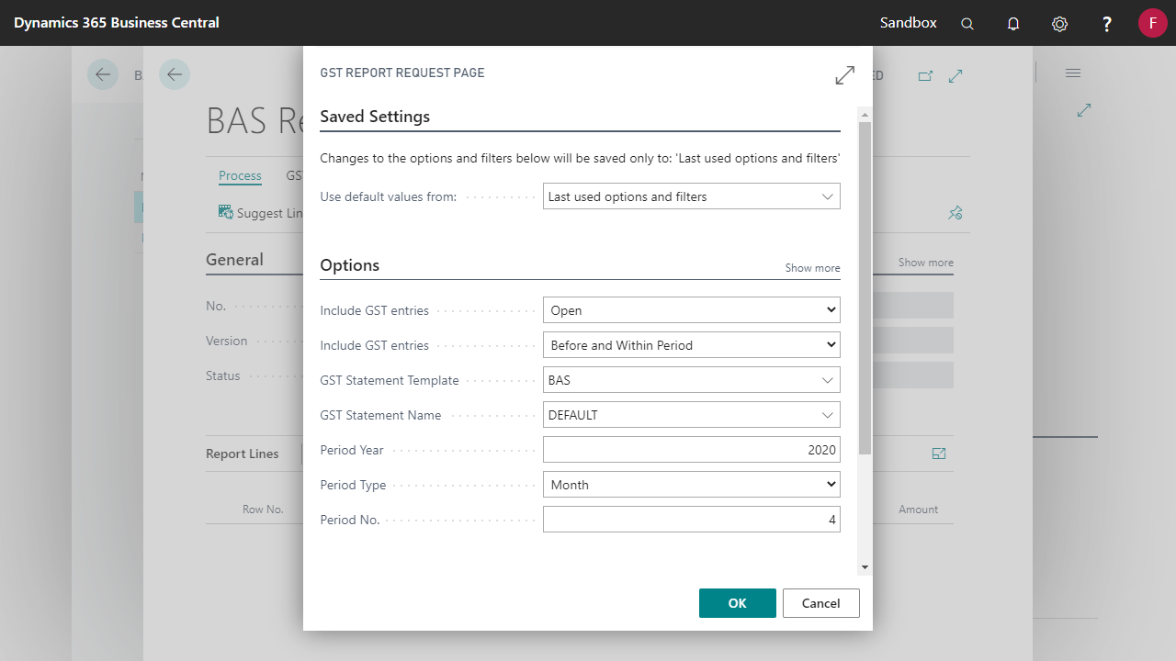Open GST Statement Template BAS lookup
The image size is (1176, 661).
pos(828,380)
